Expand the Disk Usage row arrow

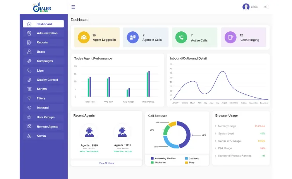click(216, 148)
